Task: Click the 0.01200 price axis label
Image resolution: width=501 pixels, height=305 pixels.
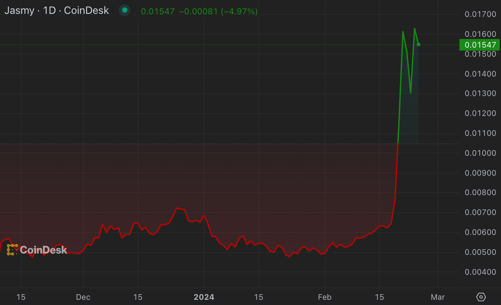Action: (x=480, y=113)
